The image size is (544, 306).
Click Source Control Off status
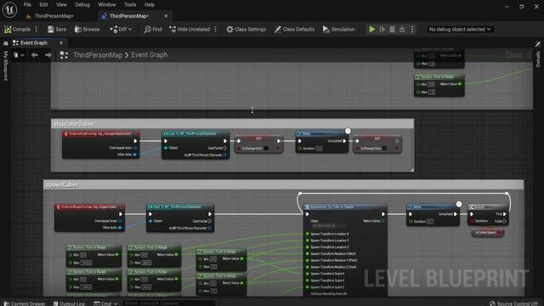(513, 303)
